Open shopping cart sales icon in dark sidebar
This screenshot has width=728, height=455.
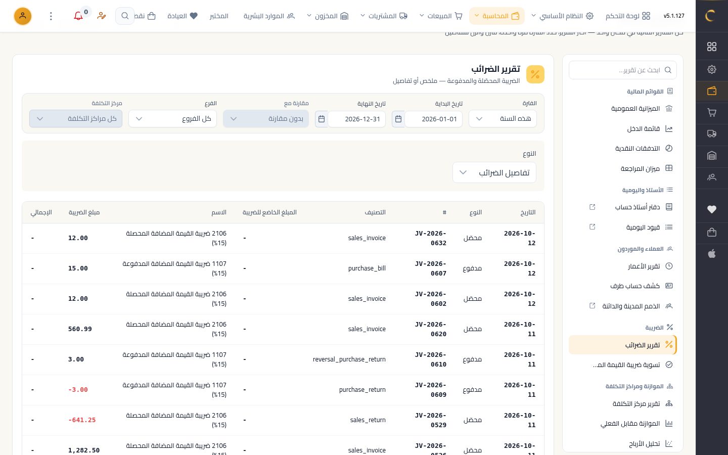coord(712,113)
